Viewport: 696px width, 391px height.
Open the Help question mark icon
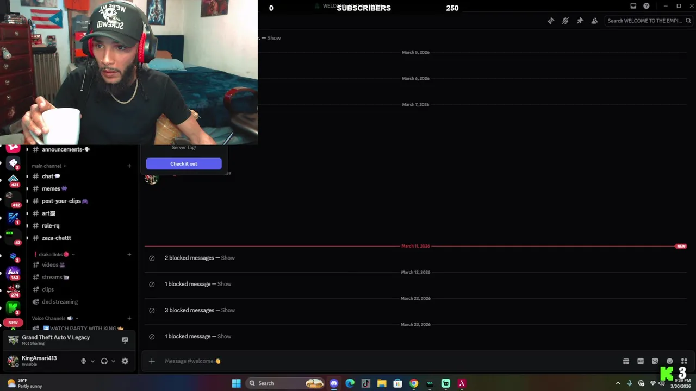click(647, 6)
